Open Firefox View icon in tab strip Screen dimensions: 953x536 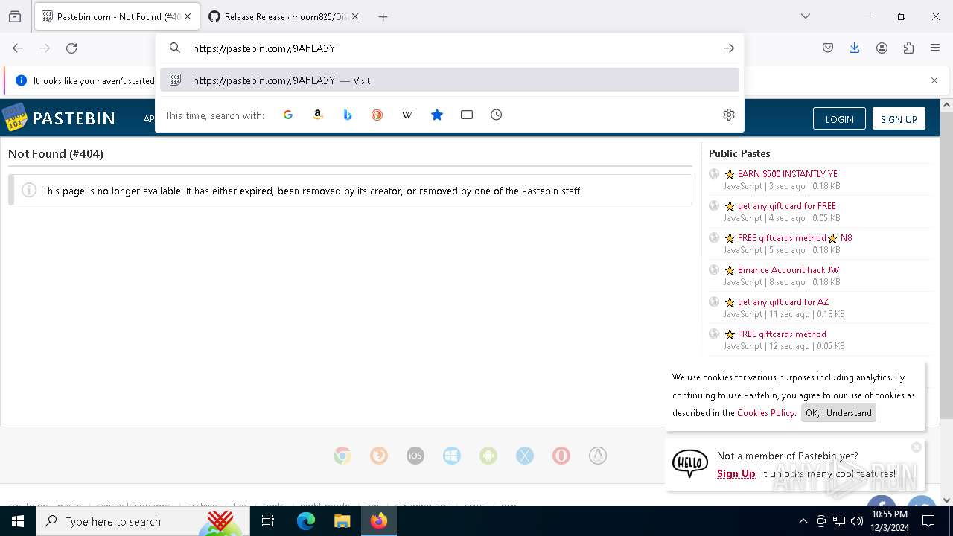coord(15,16)
